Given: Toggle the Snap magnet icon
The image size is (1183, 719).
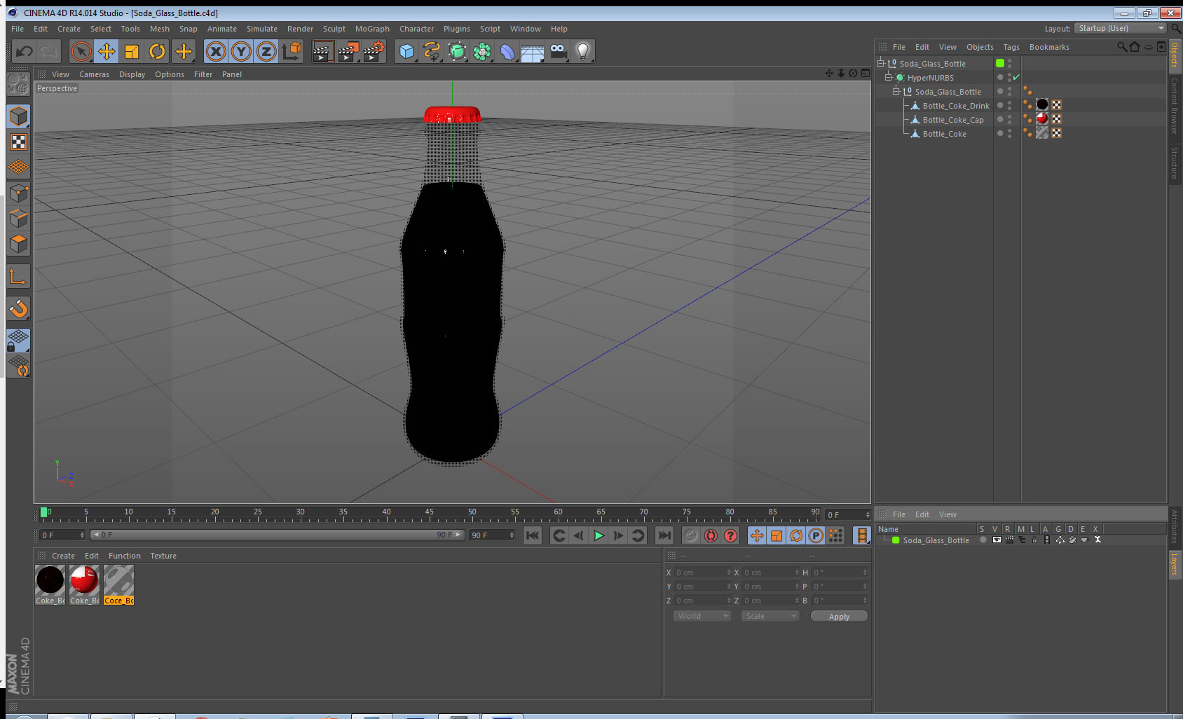Looking at the screenshot, I should pos(19,308).
